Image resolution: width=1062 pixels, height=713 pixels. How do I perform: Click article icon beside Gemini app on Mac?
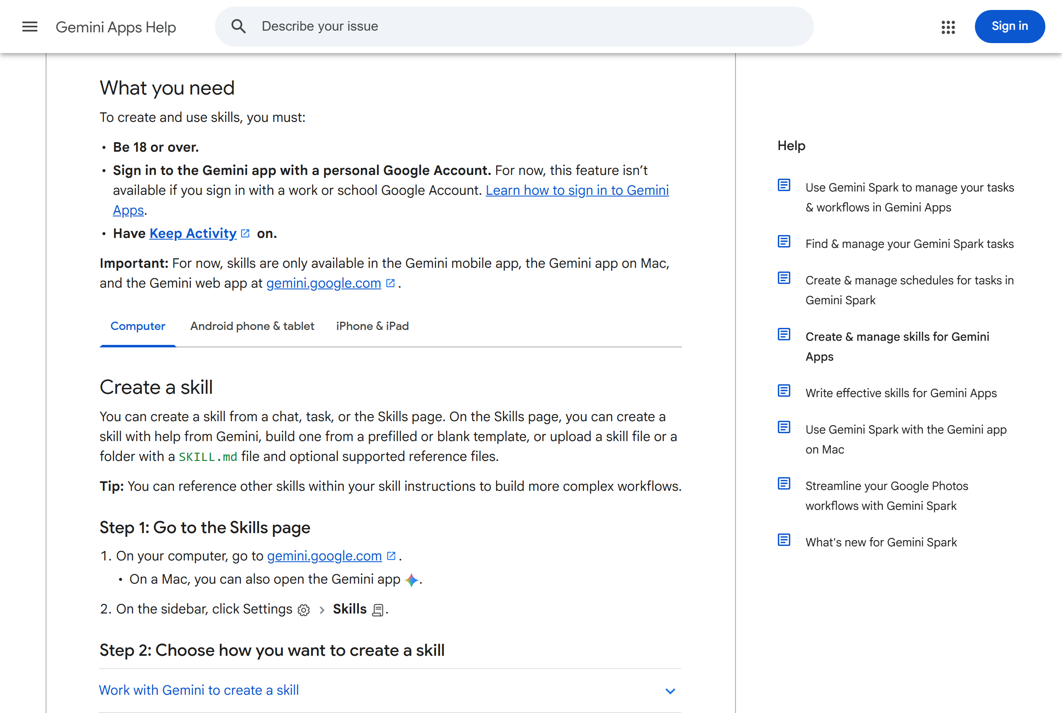(784, 427)
